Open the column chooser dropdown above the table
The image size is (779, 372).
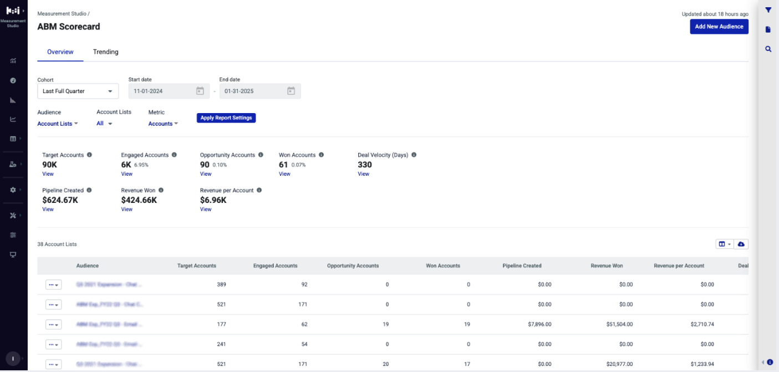725,244
